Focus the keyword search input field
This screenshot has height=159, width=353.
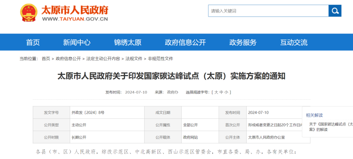coord(268,11)
